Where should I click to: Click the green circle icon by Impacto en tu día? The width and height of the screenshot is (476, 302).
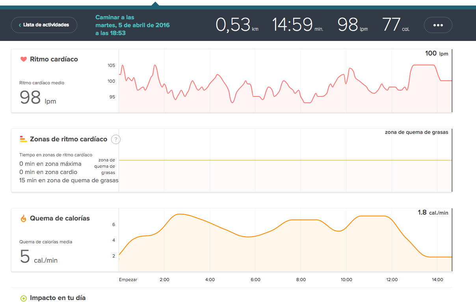[x=23, y=298]
